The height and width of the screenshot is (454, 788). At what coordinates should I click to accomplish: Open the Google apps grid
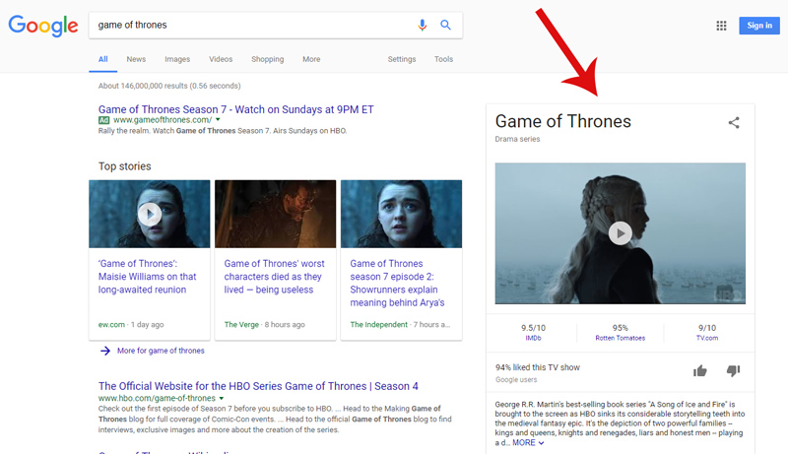pyautogui.click(x=721, y=26)
